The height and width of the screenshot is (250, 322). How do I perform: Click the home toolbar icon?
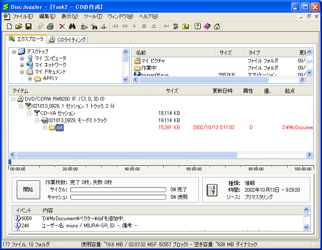pyautogui.click(x=217, y=26)
